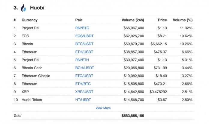The image size is (209, 124).
Task: Open the ETC/USDT trading pair
Action: pyautogui.click(x=84, y=76)
